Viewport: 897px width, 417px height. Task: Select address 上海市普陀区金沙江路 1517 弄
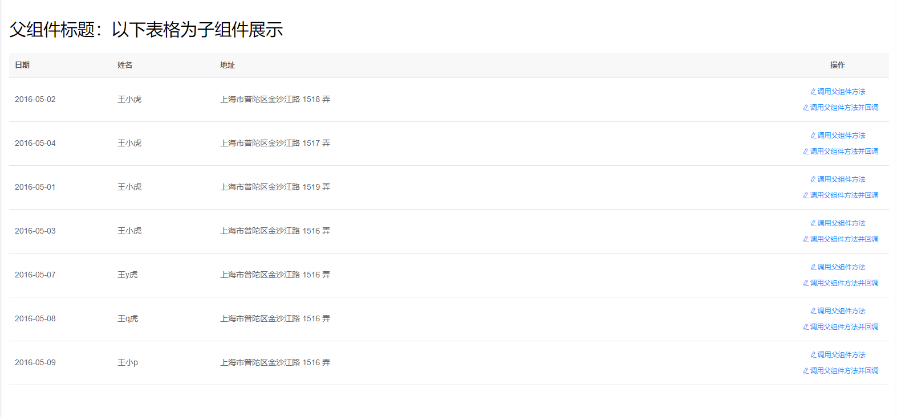pos(275,144)
